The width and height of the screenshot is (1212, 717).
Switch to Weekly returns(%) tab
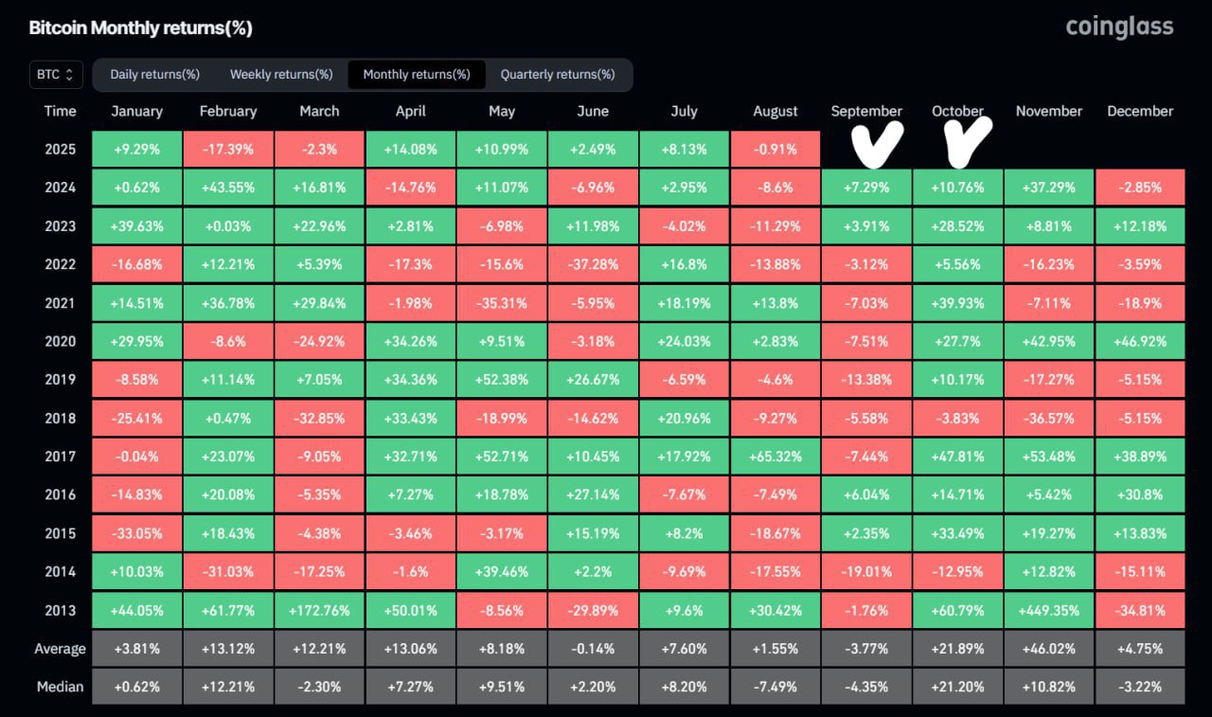(x=281, y=74)
